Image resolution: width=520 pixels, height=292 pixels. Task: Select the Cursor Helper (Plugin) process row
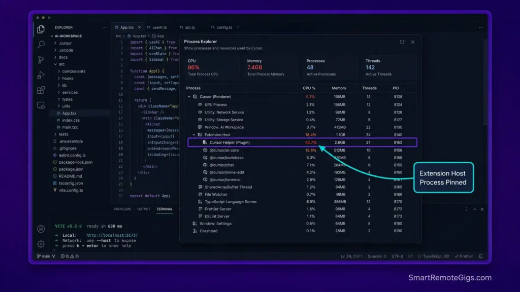click(x=302, y=142)
